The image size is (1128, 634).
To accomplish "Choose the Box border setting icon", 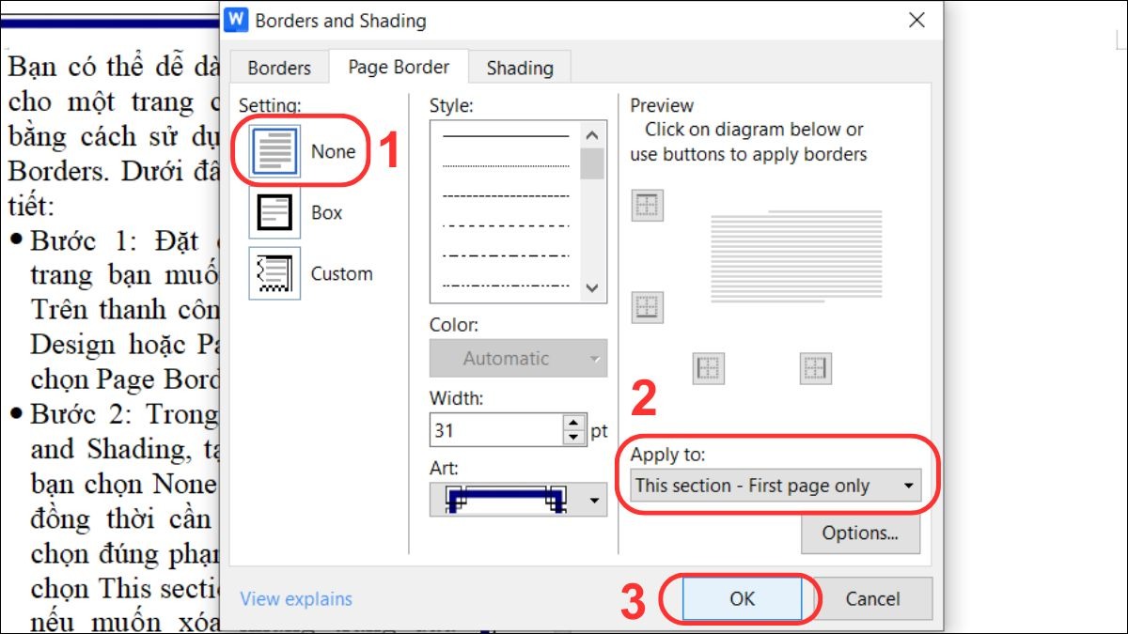I will click(x=274, y=213).
